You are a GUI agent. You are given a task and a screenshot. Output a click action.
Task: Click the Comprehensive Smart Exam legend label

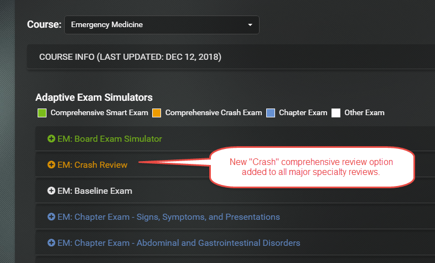pos(99,112)
